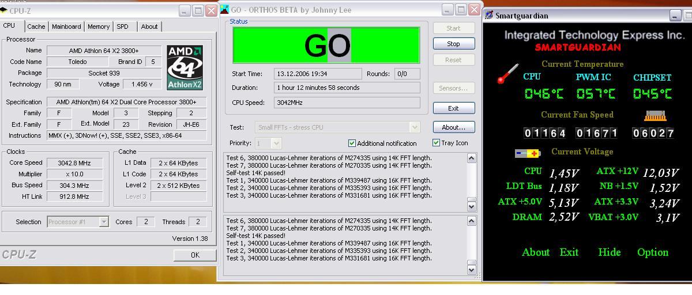This screenshot has width=692, height=295.
Task: Open the Processor #1 selection dropdown
Action: click(104, 222)
